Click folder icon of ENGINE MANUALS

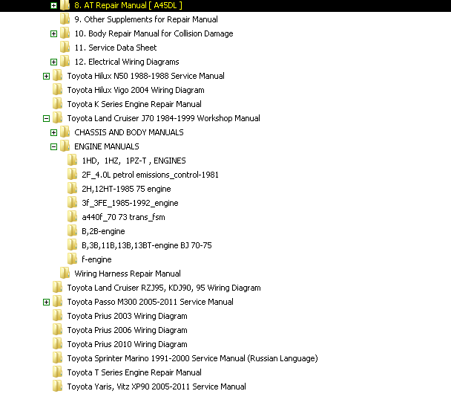click(65, 146)
